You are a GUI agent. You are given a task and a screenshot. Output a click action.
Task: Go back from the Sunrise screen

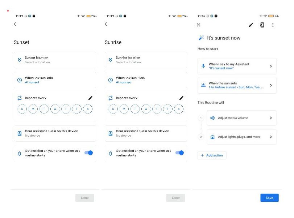[107, 24]
